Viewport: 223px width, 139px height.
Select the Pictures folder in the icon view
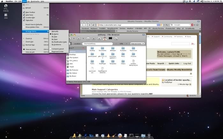133,54
